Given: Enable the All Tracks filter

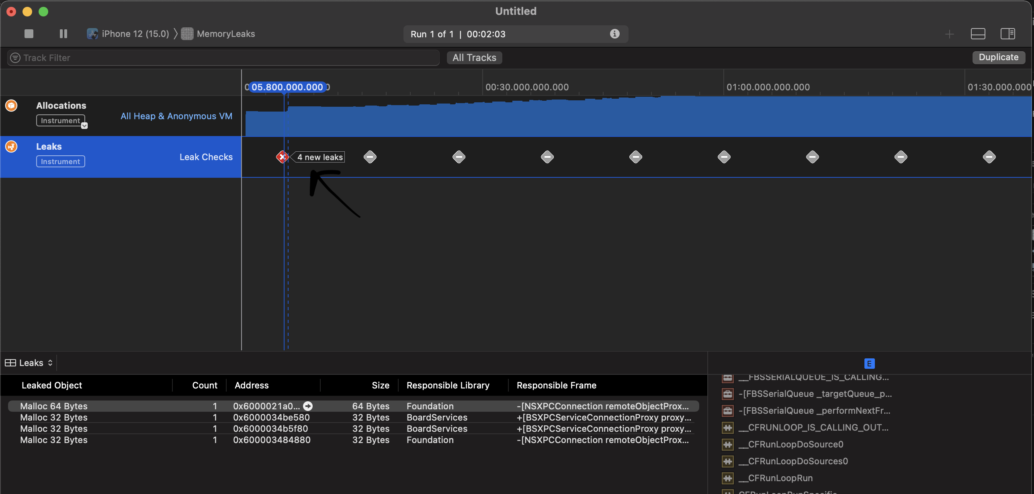Looking at the screenshot, I should point(474,57).
